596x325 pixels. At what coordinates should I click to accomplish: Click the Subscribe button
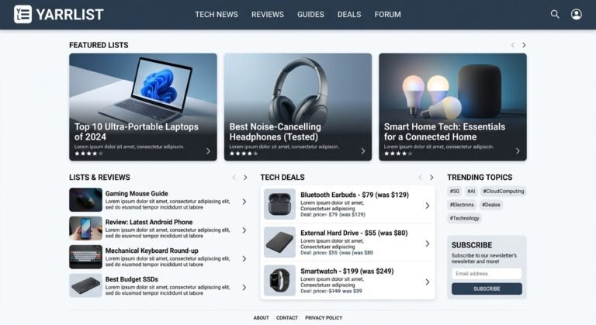click(x=487, y=289)
